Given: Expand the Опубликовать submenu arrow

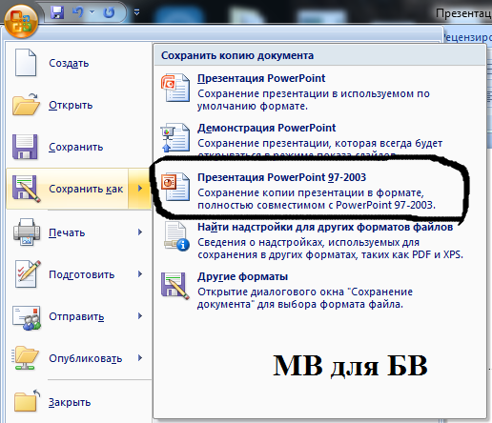Looking at the screenshot, I should (140, 358).
